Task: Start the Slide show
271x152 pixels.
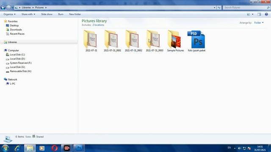Action: coord(47,14)
